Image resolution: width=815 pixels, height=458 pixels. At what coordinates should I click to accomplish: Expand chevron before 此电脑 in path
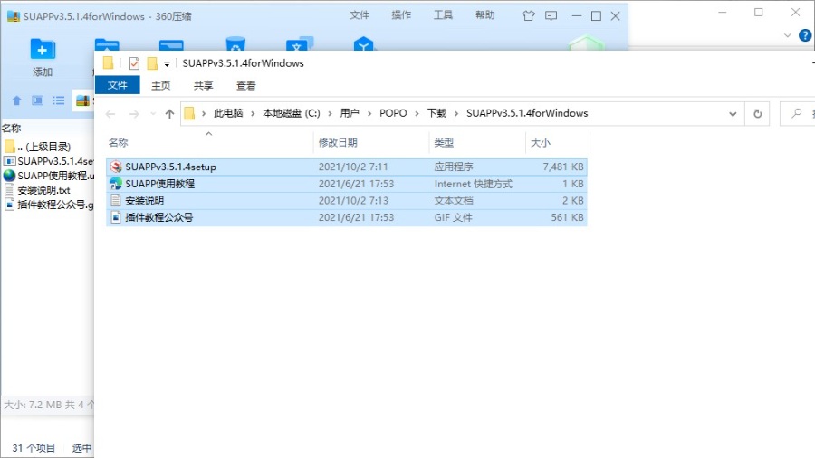tap(204, 113)
